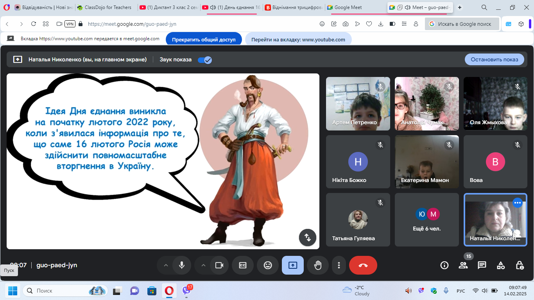
Task: Open downloads icon in toolbar
Action: (381, 24)
